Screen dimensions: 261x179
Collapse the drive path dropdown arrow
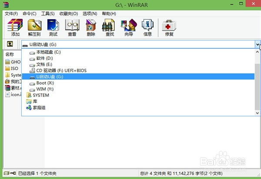[258, 44]
